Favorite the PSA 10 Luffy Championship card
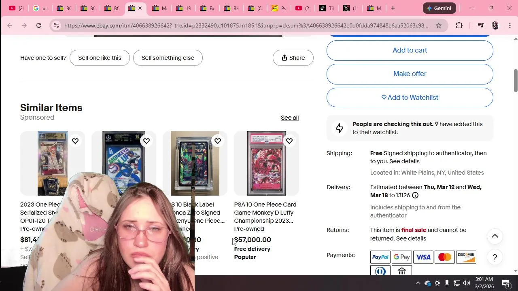Screen dimensions: 518x291 [x=289, y=141]
